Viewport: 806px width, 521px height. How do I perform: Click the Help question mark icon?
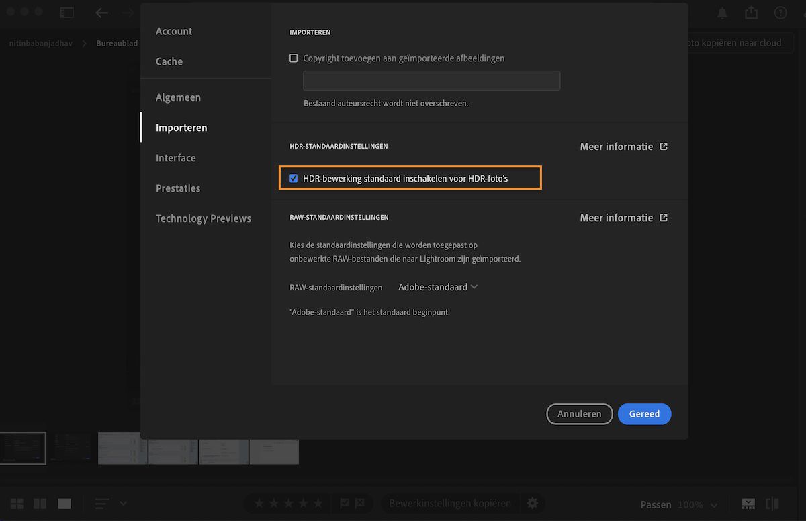780,12
